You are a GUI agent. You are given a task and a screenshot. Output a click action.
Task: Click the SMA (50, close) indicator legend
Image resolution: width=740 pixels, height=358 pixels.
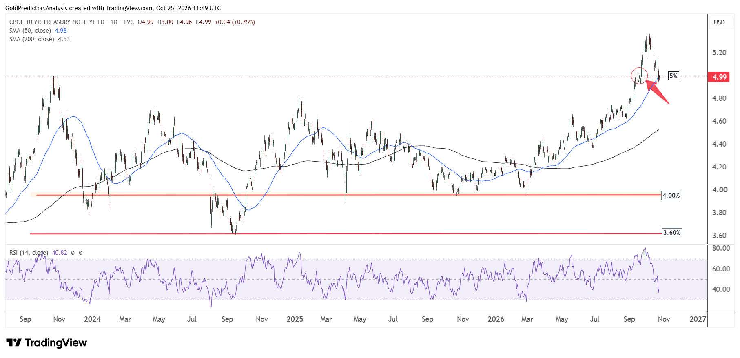pyautogui.click(x=30, y=31)
